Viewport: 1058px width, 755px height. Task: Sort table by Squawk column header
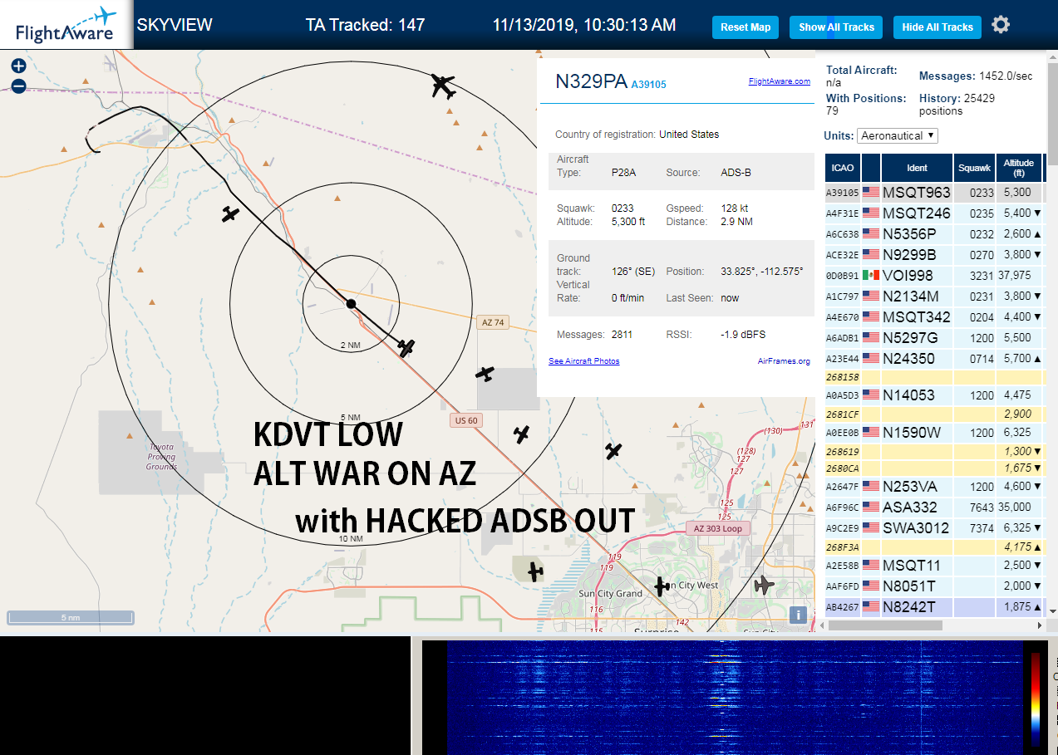click(974, 168)
